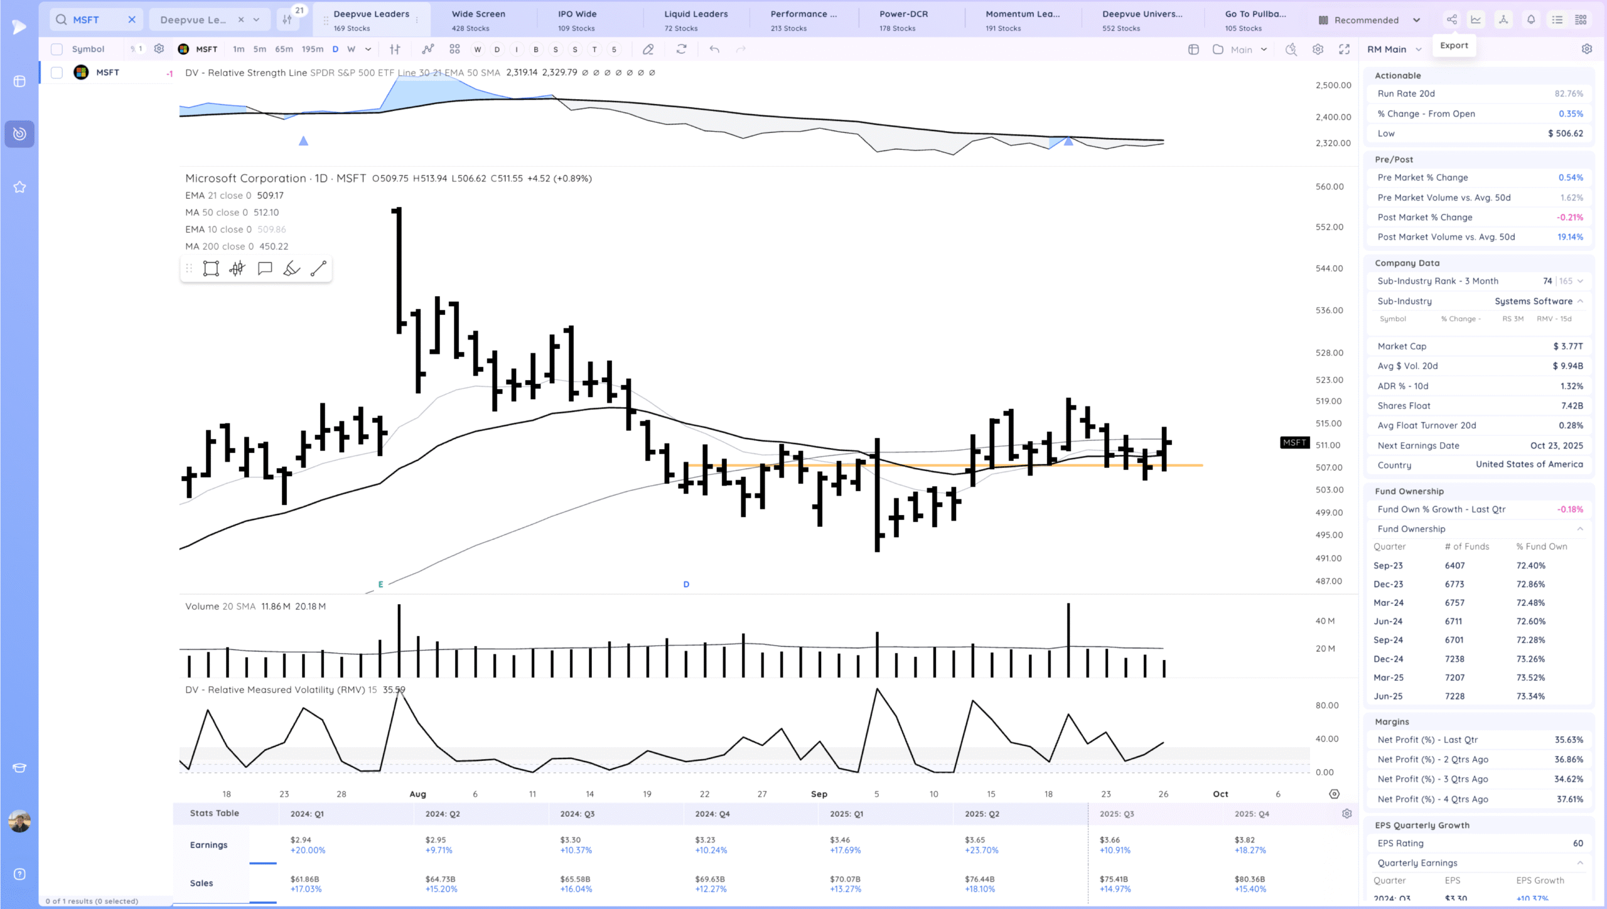Viewport: 1607px width, 909px height.
Task: Open the user profile avatar
Action: coord(19,821)
